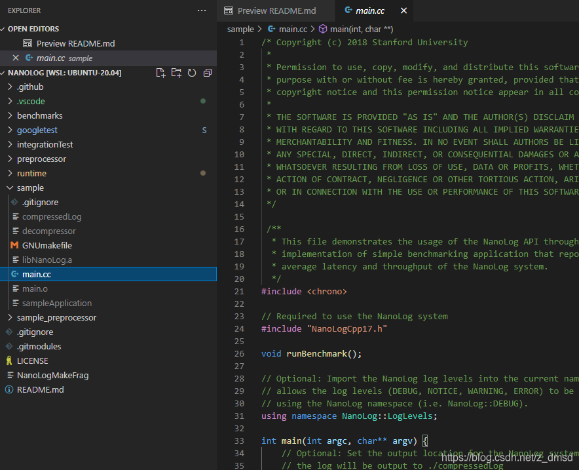Image resolution: width=579 pixels, height=470 pixels.
Task: Click the C++ icon in the breadcrumb main.cc
Action: 271,29
